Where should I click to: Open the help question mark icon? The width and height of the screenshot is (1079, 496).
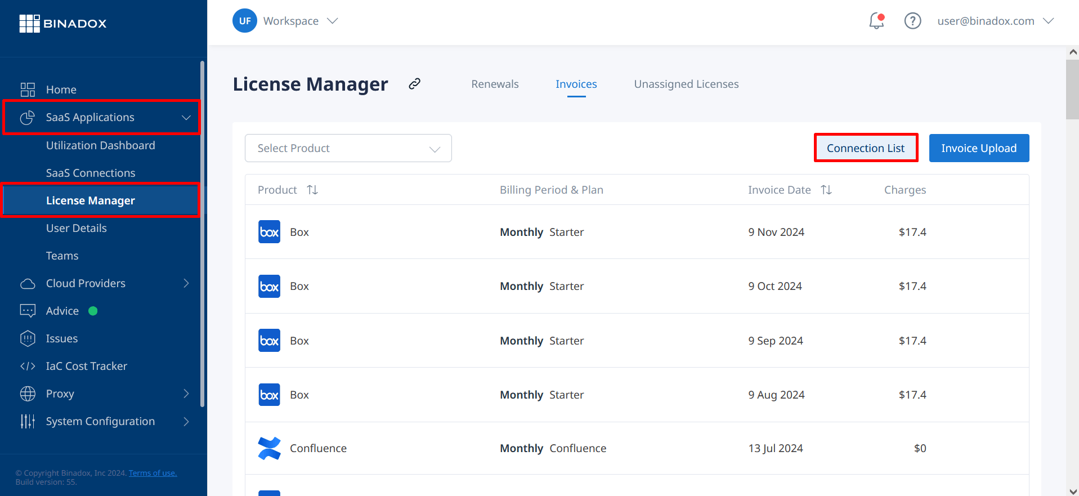pyautogui.click(x=912, y=21)
